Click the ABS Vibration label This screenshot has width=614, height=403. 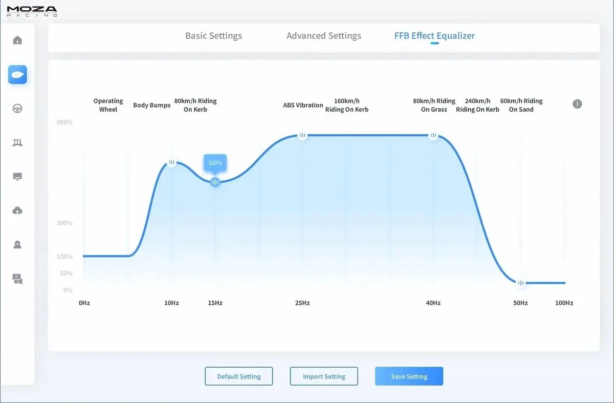point(303,105)
